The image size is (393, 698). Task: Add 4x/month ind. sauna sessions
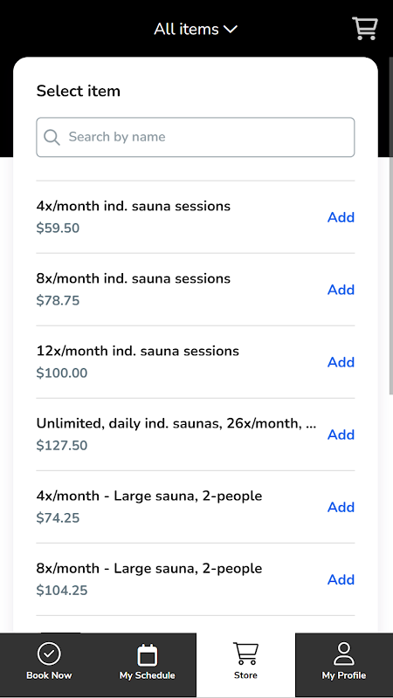tap(341, 217)
